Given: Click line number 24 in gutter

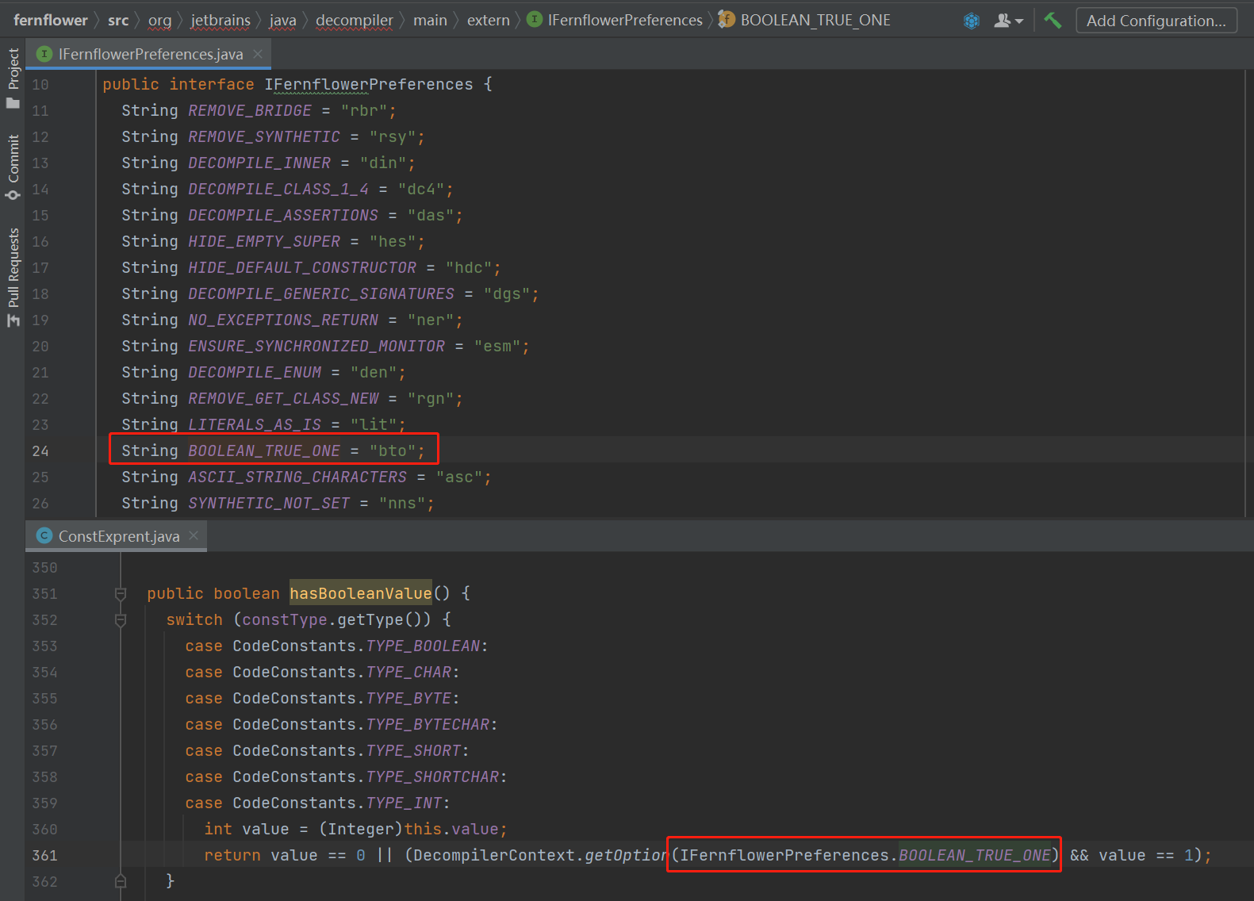Looking at the screenshot, I should [x=40, y=451].
